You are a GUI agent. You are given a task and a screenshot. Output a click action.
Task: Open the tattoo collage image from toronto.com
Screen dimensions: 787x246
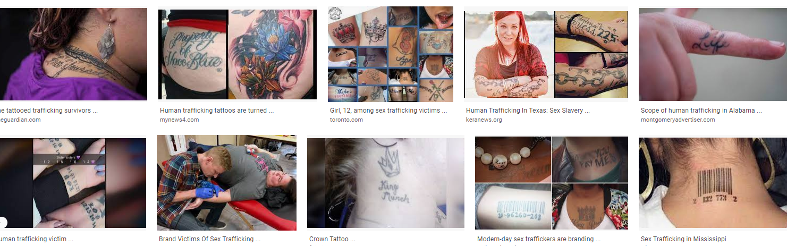[391, 54]
